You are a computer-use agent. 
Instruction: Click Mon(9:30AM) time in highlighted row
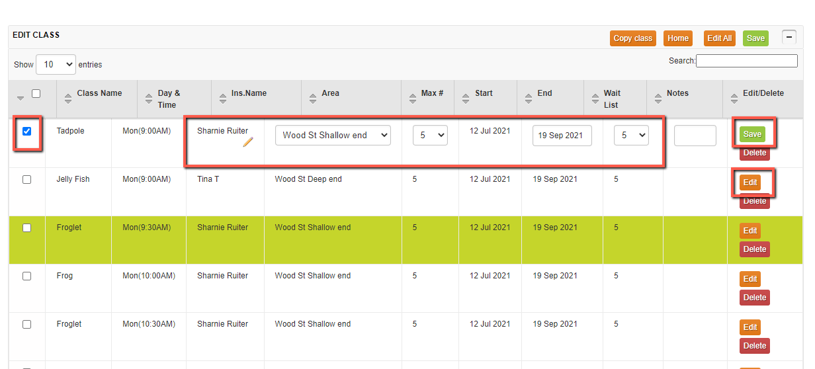[147, 227]
